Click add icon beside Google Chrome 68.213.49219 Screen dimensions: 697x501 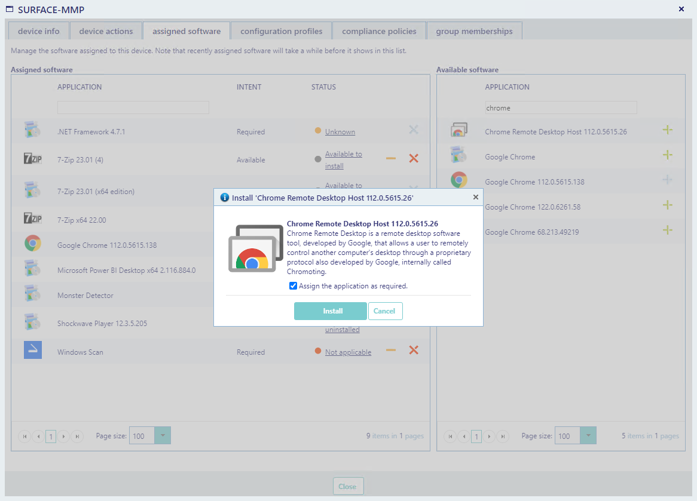668,230
